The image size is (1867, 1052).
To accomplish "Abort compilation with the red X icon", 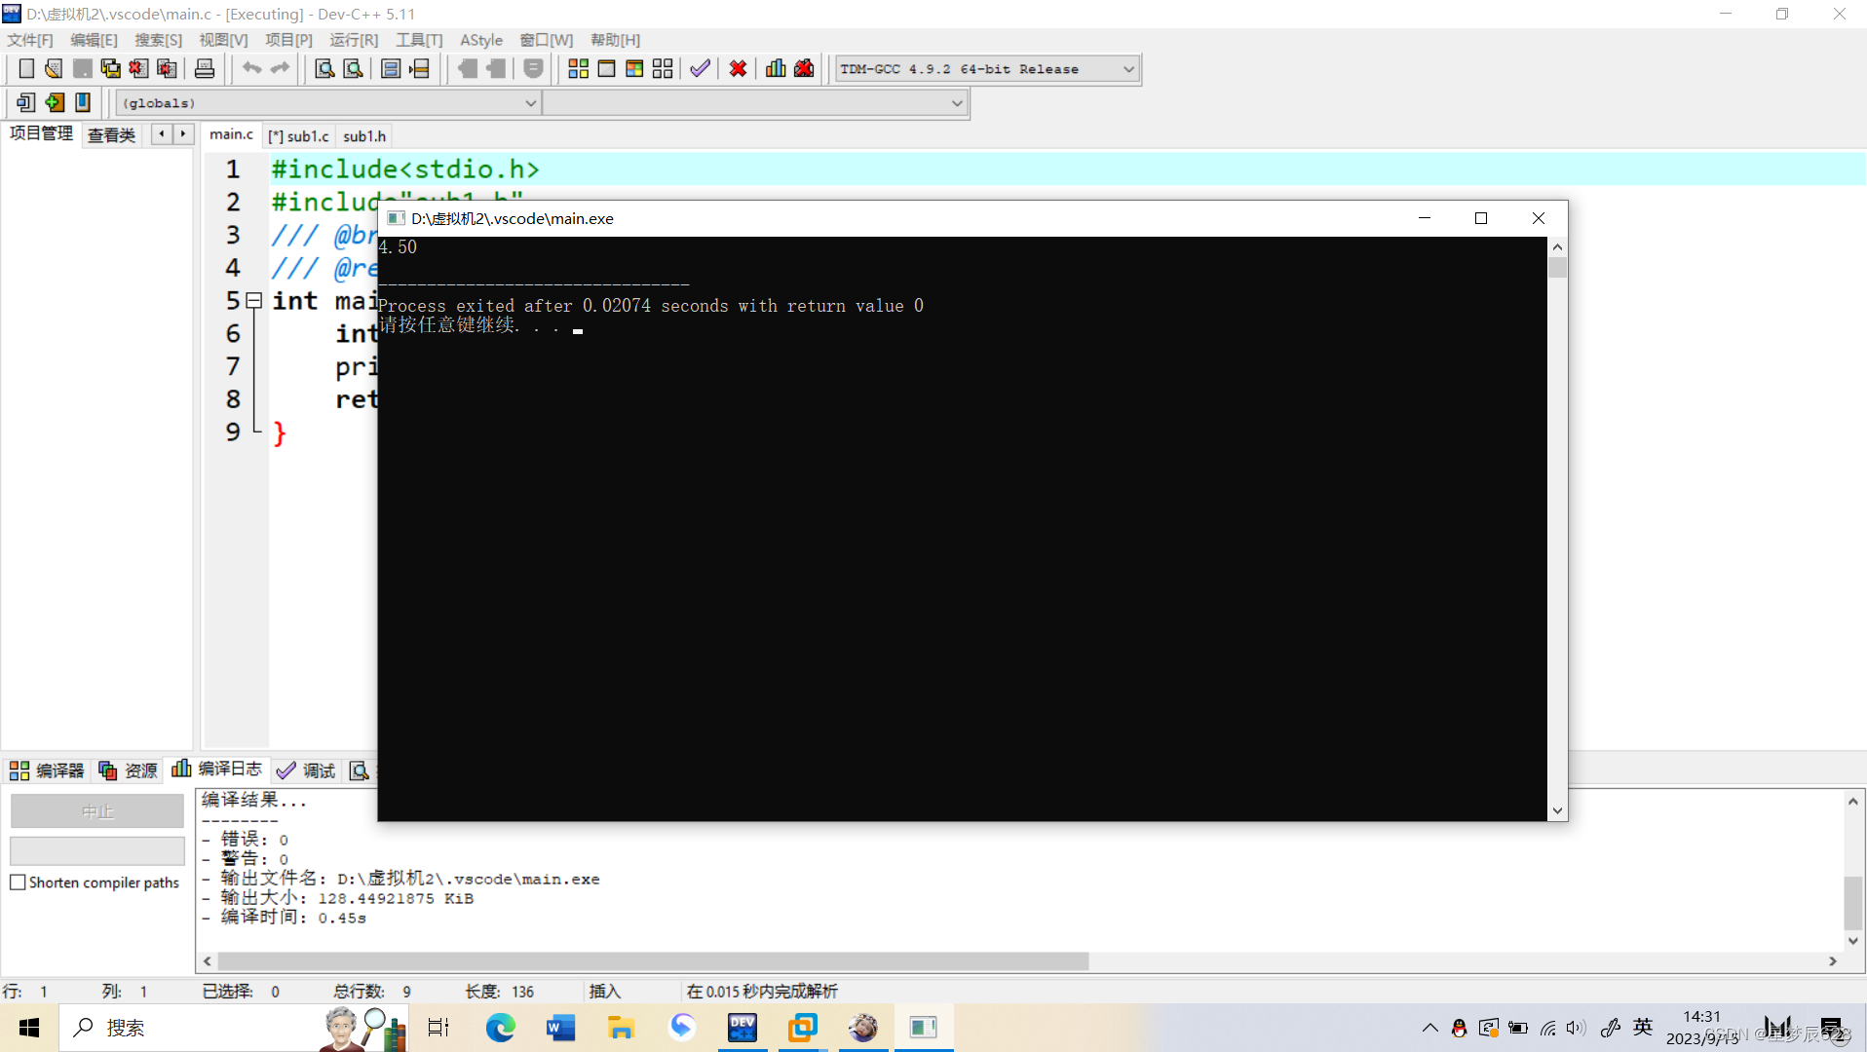I will [x=738, y=68].
